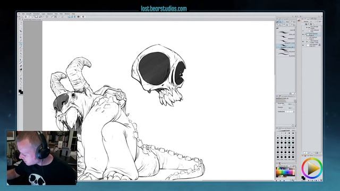Click the lock icon on bottom layer

coord(320,45)
